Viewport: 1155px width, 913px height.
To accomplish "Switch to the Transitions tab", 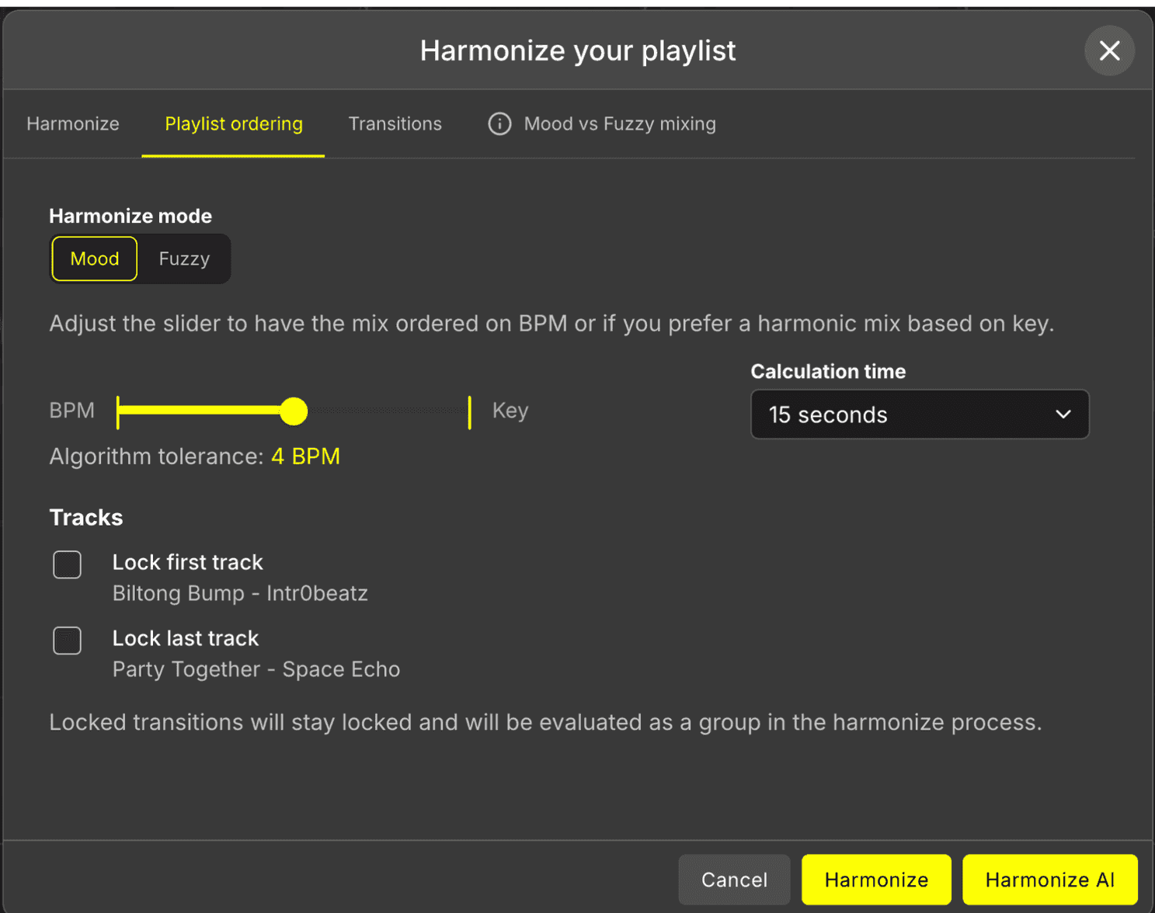I will point(395,123).
